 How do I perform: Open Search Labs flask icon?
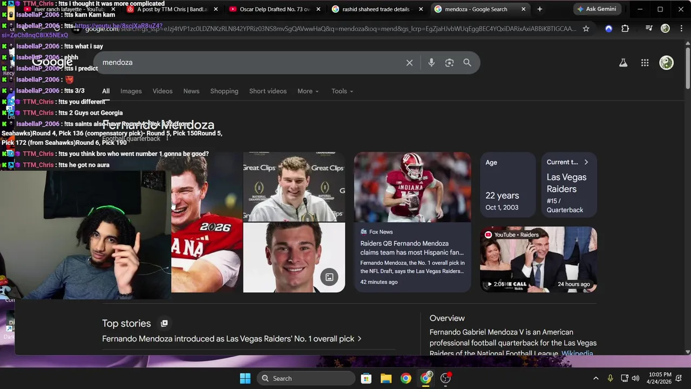(x=623, y=63)
